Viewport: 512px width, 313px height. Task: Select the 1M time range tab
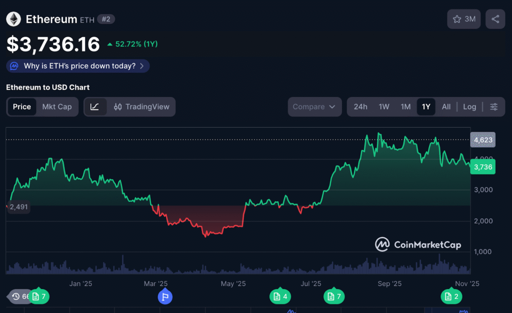(405, 107)
